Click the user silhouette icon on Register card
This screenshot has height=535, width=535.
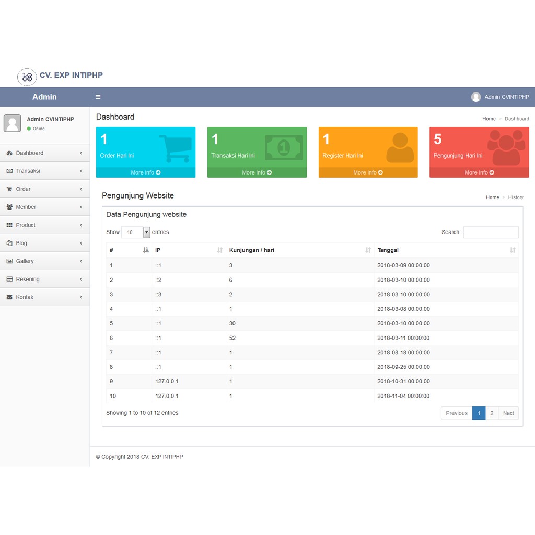tap(400, 147)
